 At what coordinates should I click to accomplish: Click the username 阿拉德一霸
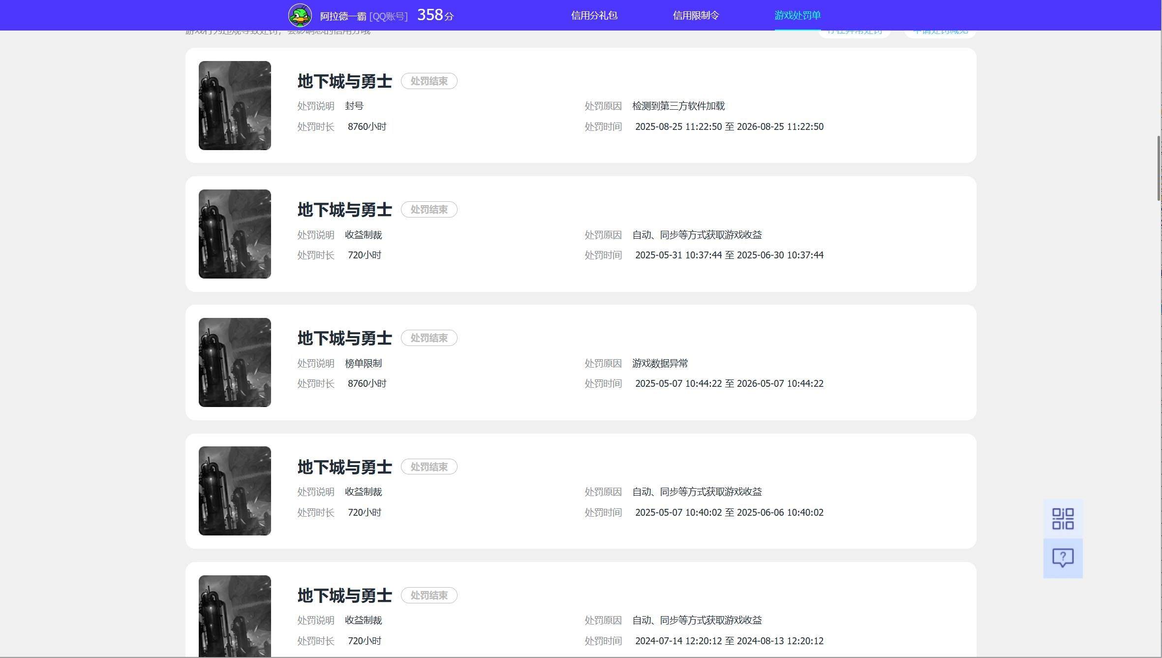343,16
